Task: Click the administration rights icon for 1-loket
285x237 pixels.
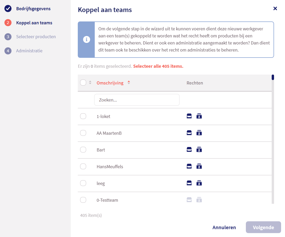Action: pyautogui.click(x=199, y=116)
